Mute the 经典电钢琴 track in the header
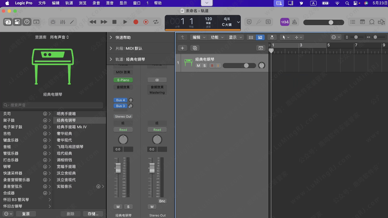Image resolution: width=388 pixels, height=218 pixels. 198,66
